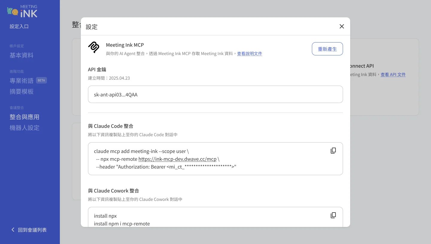Click the Meeting Ink MCP title
Viewport: 431px width, 244px height.
[125, 45]
